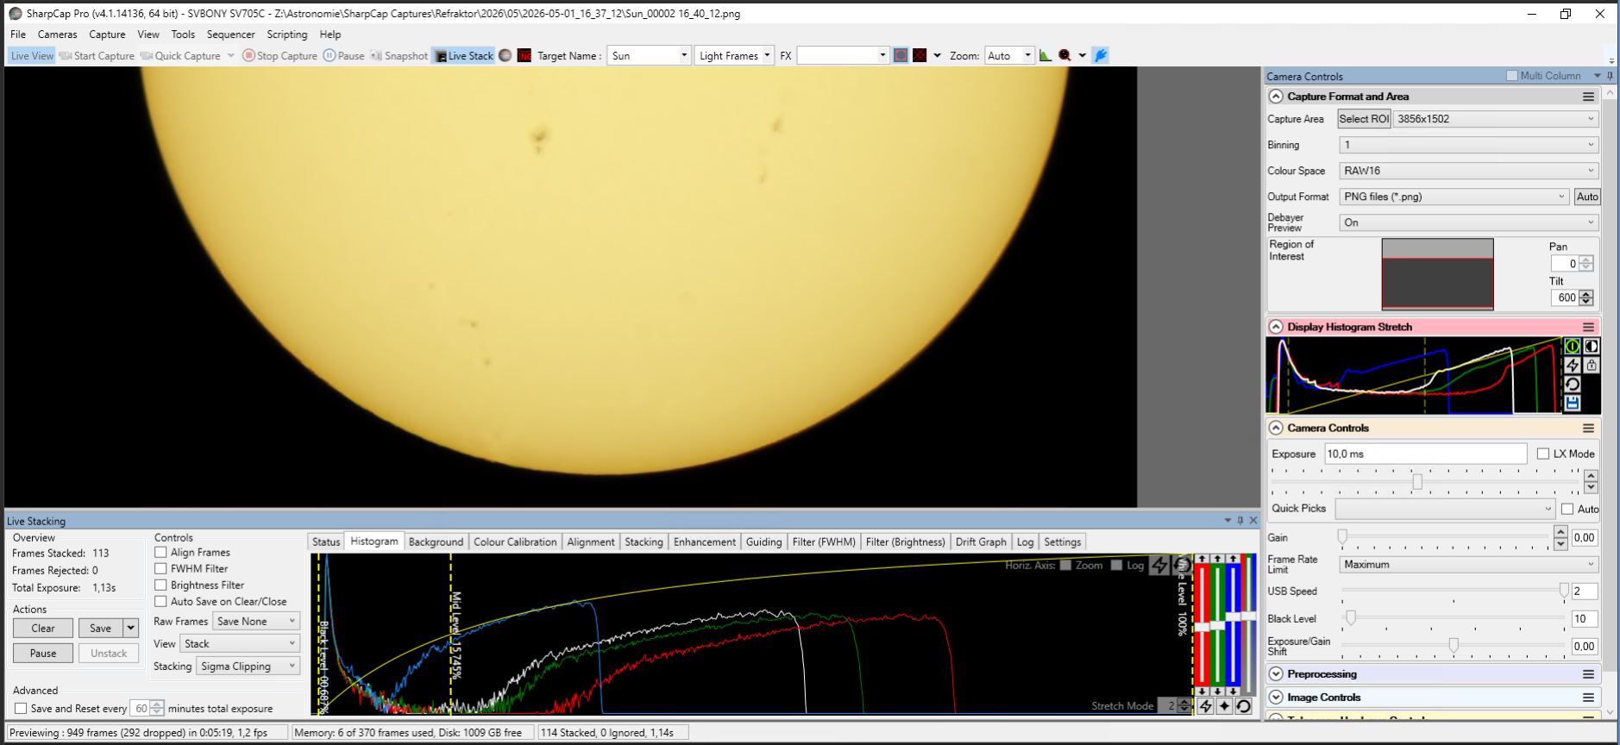Click the padlock icon in Display Histogram Stretch

pos(1592,365)
